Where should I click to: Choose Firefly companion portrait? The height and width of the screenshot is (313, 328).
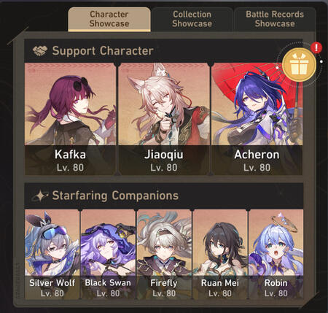(164, 255)
